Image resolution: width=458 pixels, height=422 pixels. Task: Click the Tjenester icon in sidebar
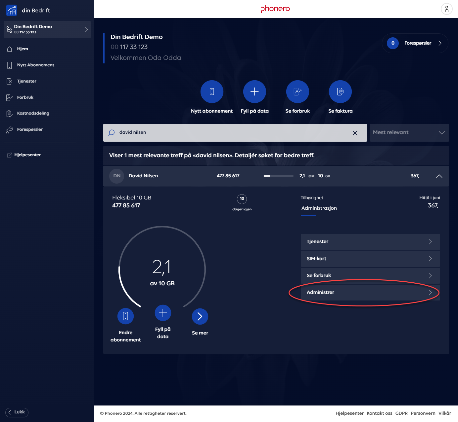10,81
